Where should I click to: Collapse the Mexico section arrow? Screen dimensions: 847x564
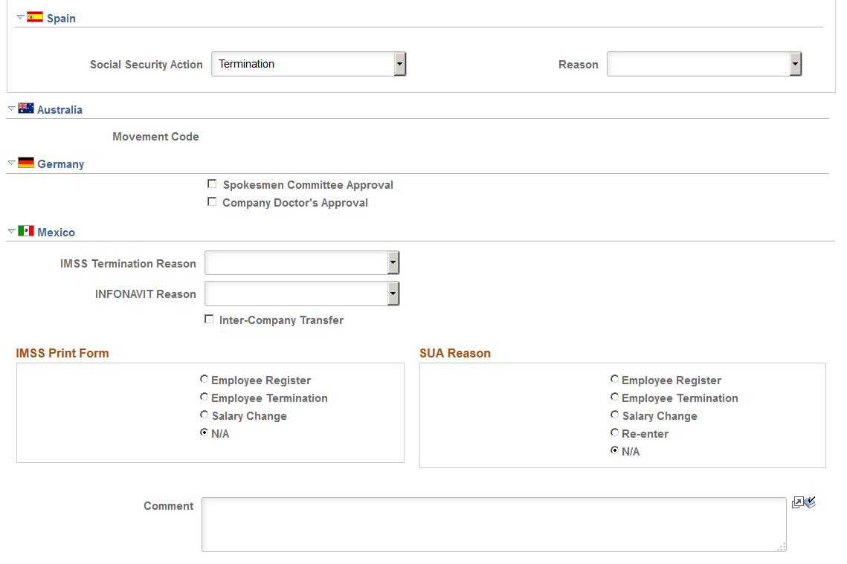pos(11,231)
